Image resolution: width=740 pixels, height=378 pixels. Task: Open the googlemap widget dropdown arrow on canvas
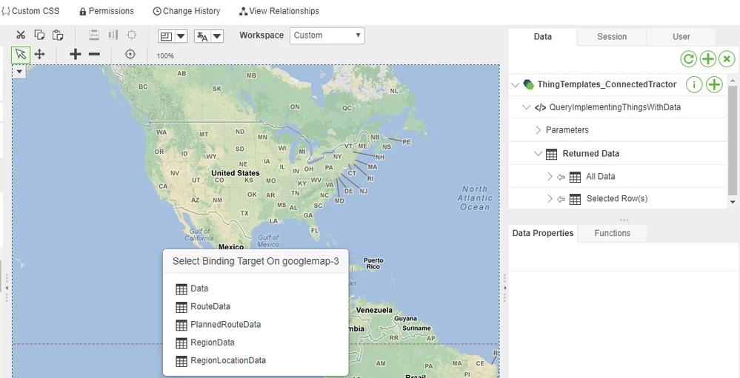[19, 71]
